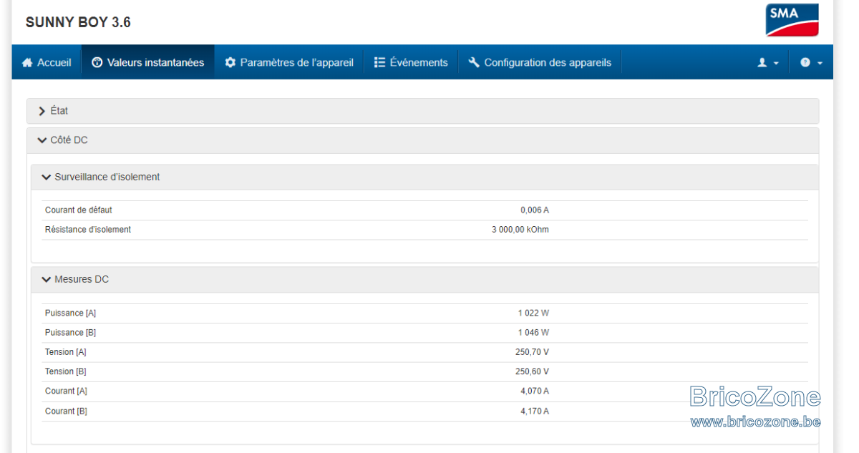
Task: Collapse the Mesures DC panel
Action: click(424, 279)
